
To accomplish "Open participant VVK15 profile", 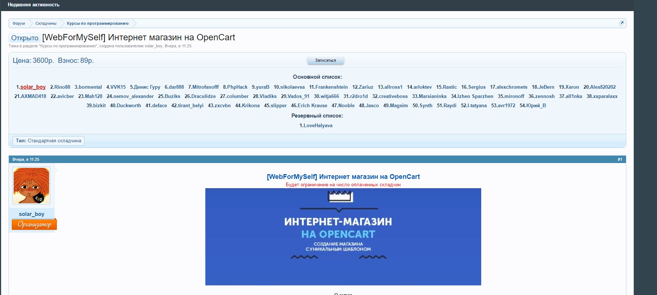I will (118, 87).
